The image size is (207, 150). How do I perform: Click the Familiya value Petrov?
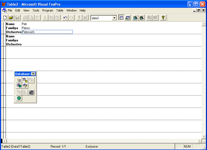26,28
